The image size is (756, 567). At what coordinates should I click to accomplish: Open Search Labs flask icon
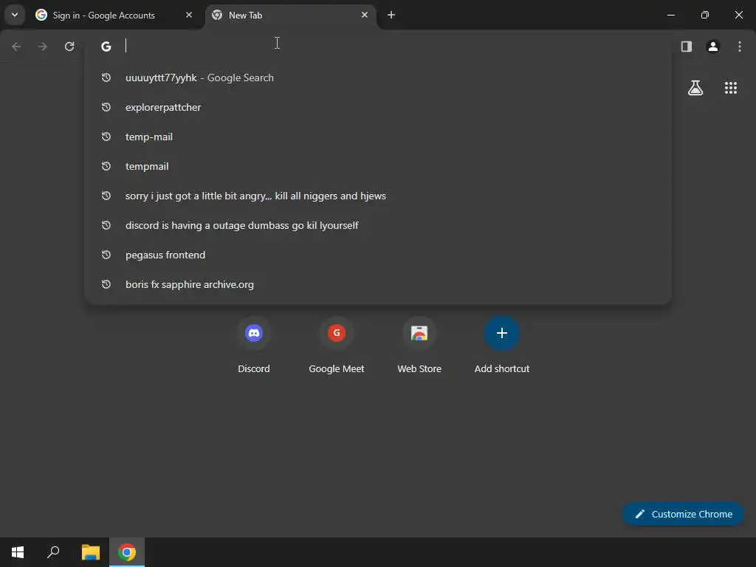[695, 88]
